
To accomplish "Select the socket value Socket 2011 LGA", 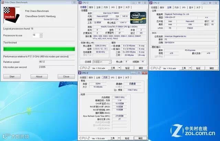I will tap(111, 19).
